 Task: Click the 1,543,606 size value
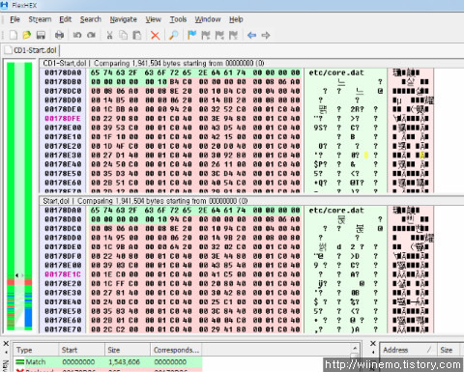point(125,361)
